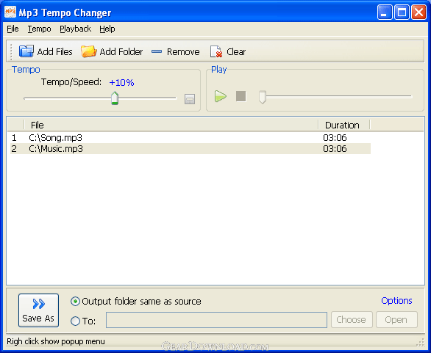Image resolution: width=431 pixels, height=353 pixels.
Task: Select the 'To:' output folder radio button
Action: pyautogui.click(x=75, y=321)
